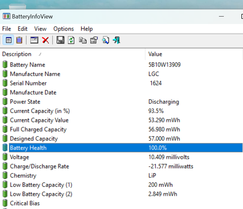The height and width of the screenshot is (209, 243).
Task: Click the battery icon beside Voltage
Action: click(x=5, y=157)
